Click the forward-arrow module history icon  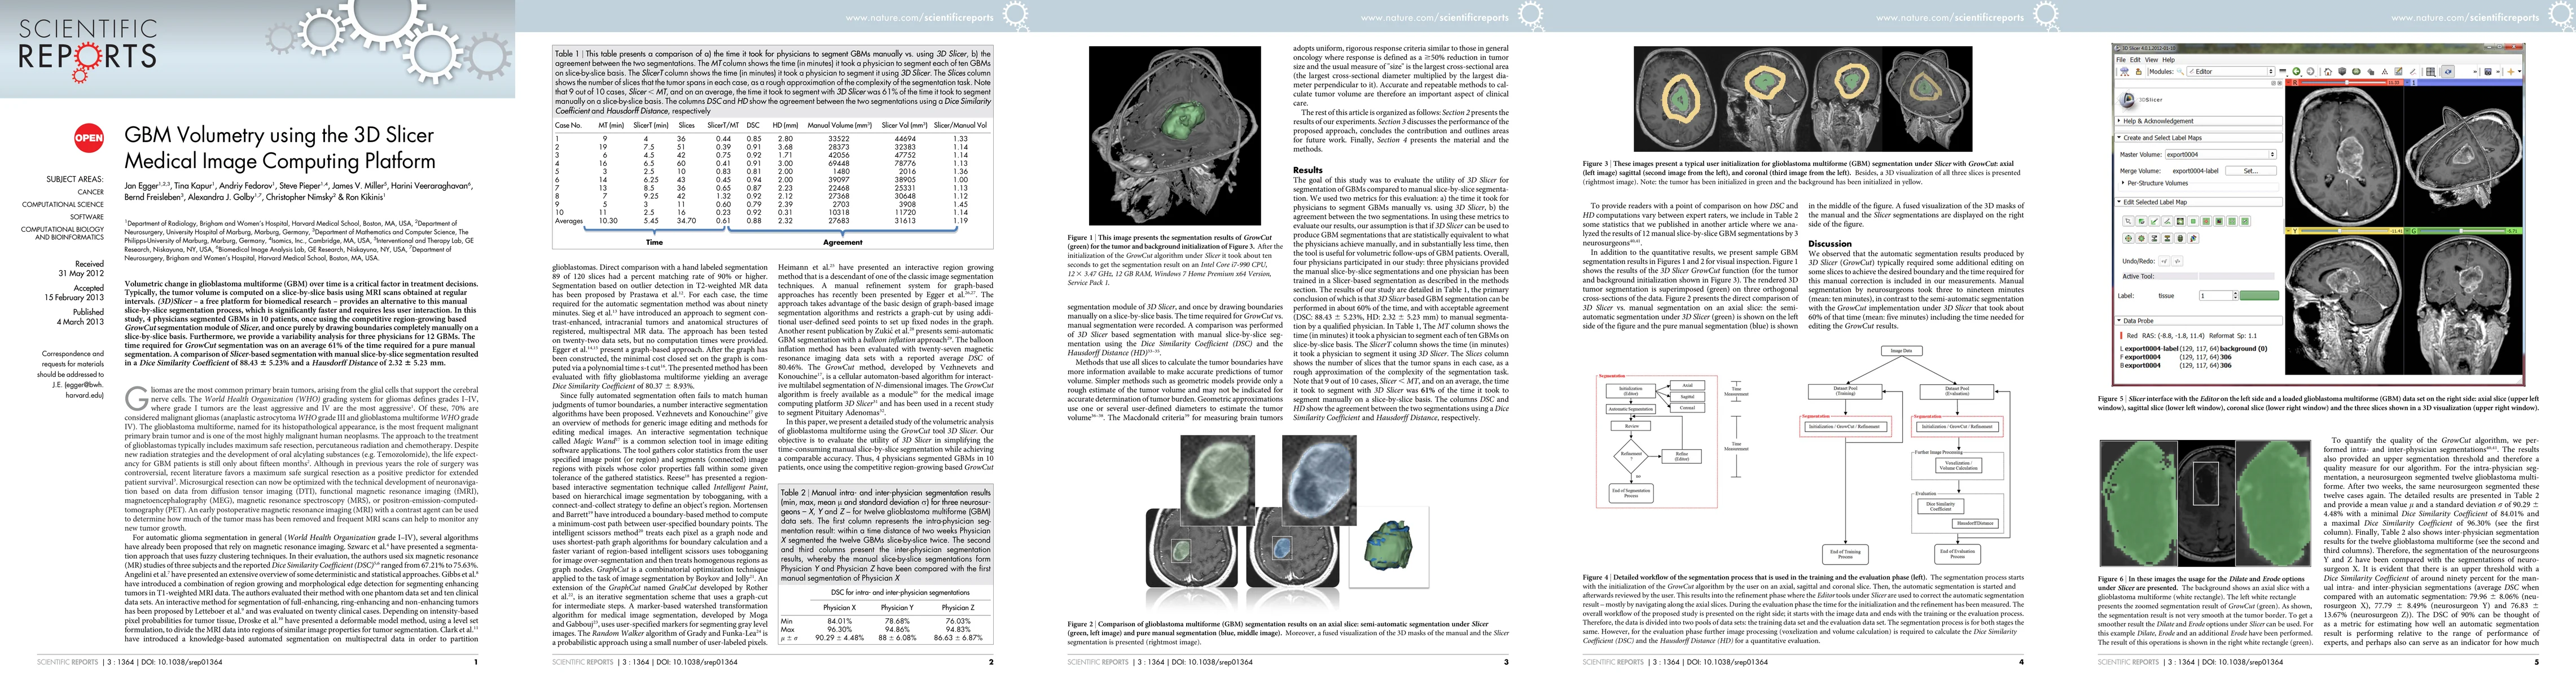click(2310, 72)
